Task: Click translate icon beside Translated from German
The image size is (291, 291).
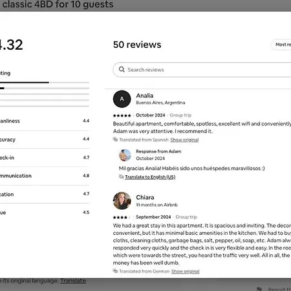Action: (115, 271)
